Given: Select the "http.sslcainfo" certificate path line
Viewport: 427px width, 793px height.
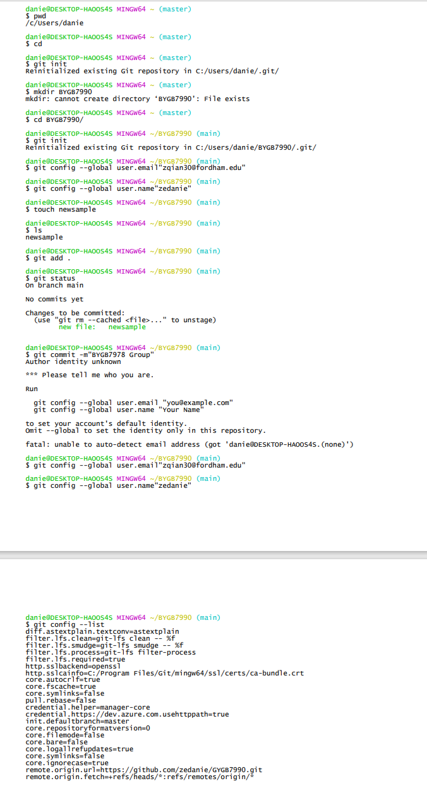Looking at the screenshot, I should tap(165, 673).
